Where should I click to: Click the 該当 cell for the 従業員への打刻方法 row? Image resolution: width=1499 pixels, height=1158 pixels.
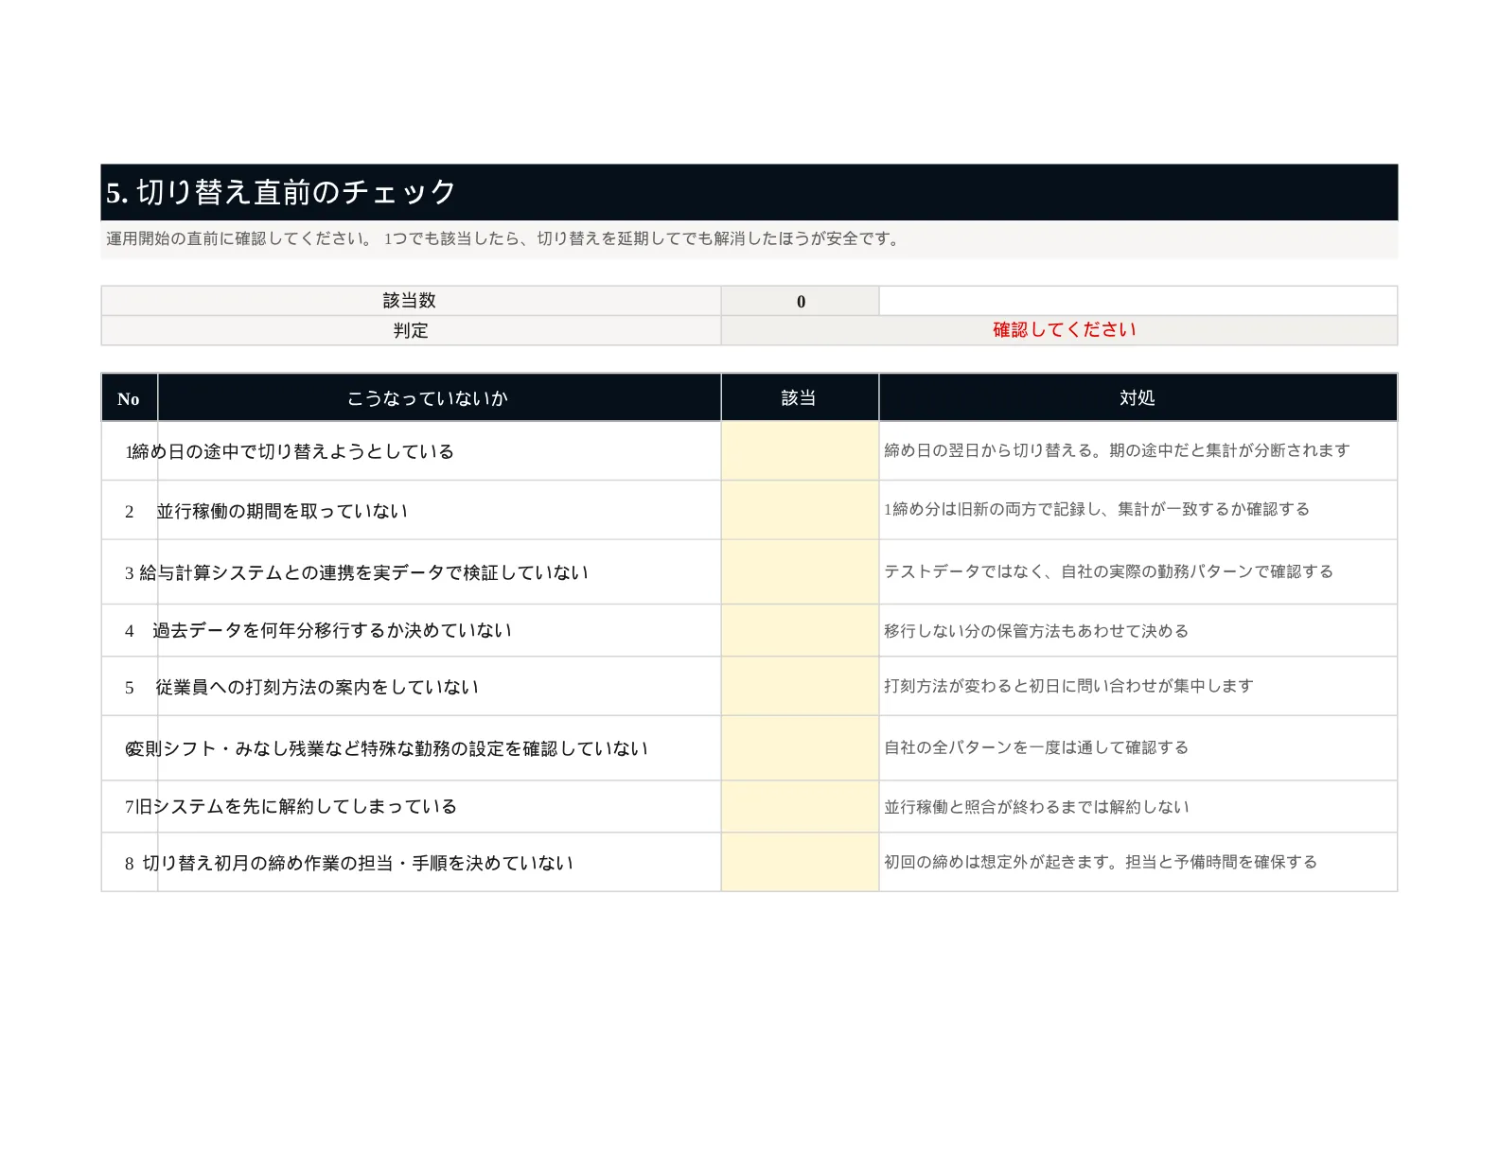point(800,686)
